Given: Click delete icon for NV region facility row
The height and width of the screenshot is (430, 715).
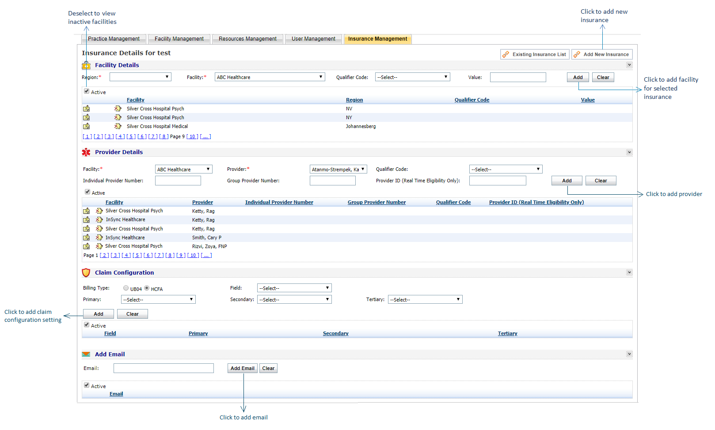Looking at the screenshot, I should [118, 109].
